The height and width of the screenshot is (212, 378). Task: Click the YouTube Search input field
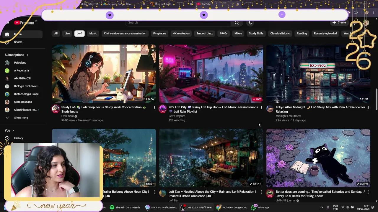178,23
